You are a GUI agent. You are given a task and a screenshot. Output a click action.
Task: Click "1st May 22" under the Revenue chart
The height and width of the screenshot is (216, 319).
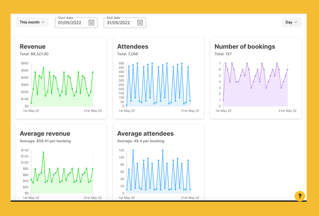[x=31, y=111]
